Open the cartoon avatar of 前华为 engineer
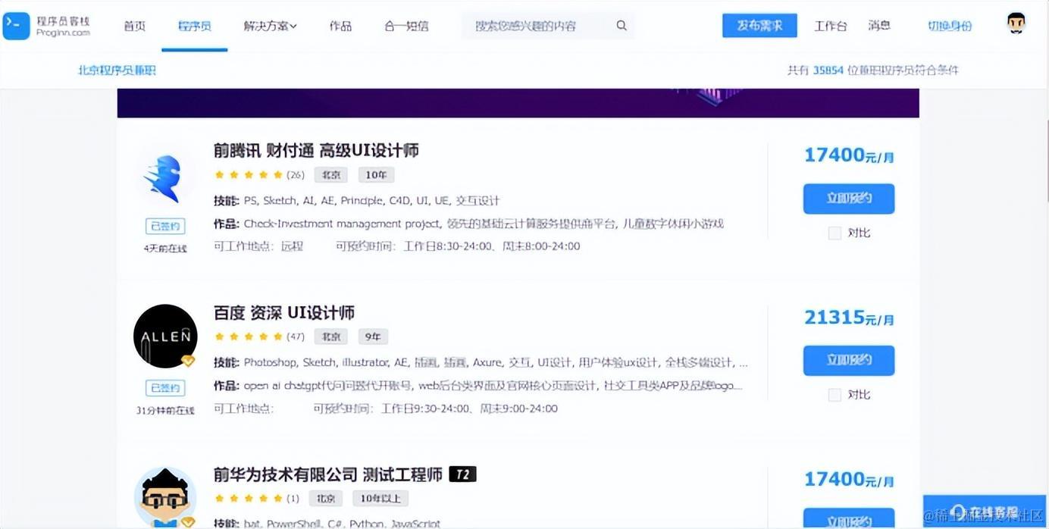This screenshot has height=529, width=1049. click(165, 497)
